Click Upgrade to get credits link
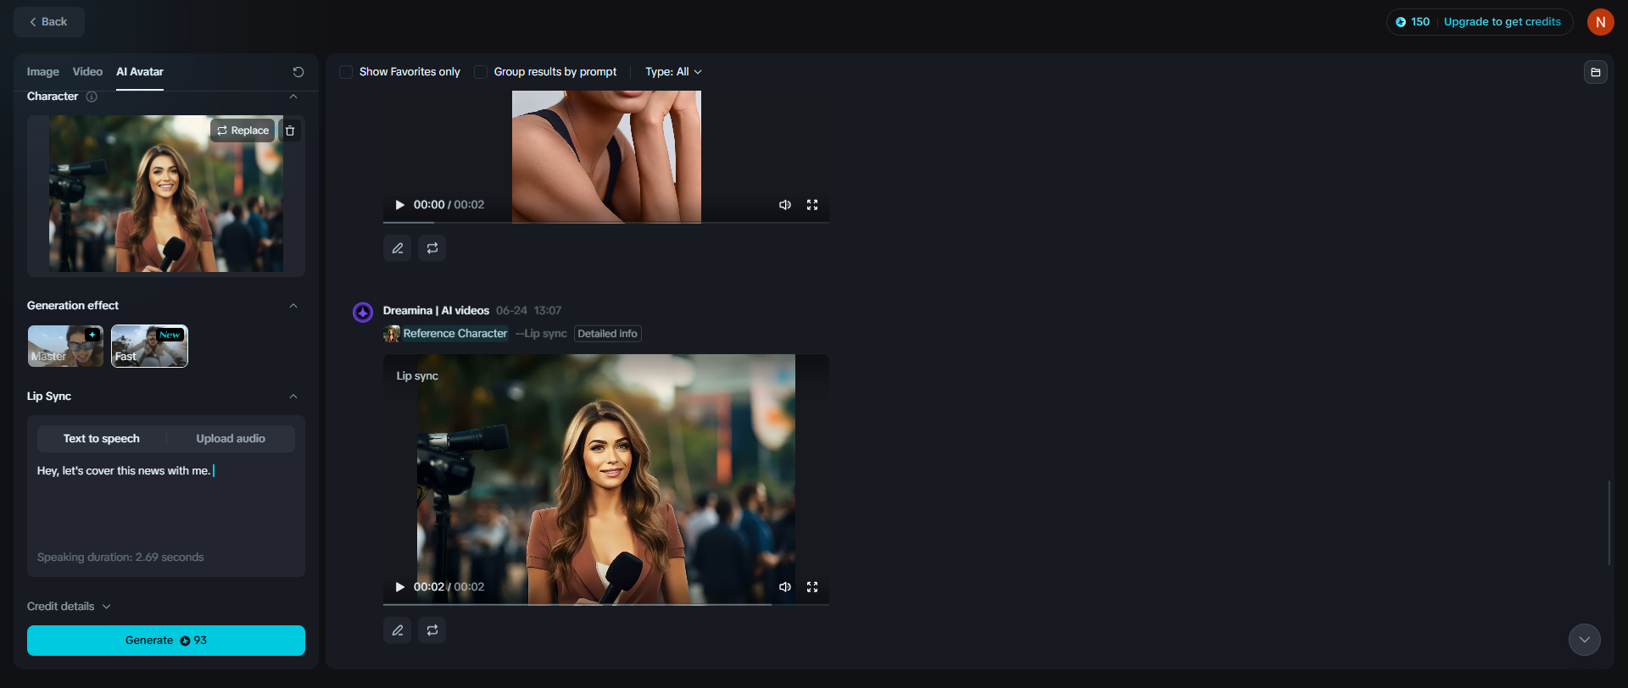 (x=1503, y=22)
